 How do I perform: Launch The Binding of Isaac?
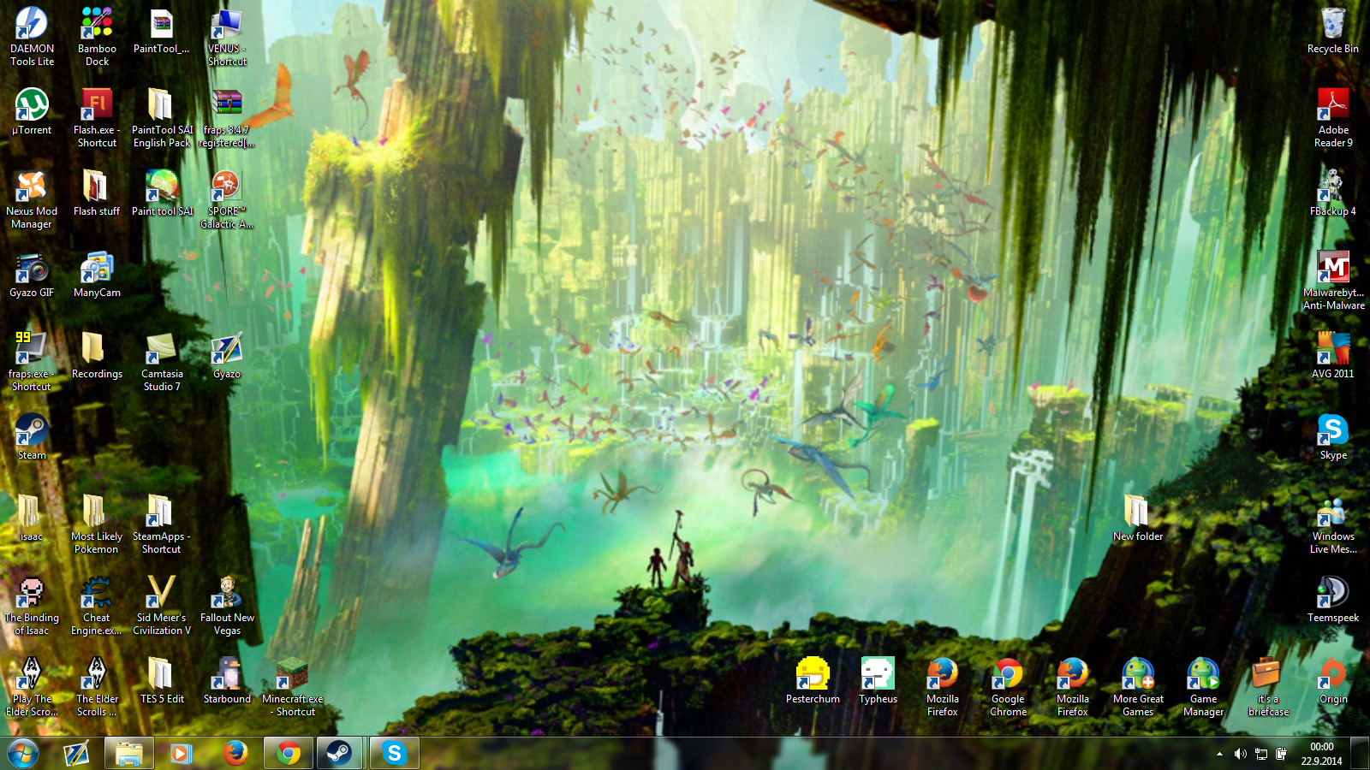coord(32,607)
